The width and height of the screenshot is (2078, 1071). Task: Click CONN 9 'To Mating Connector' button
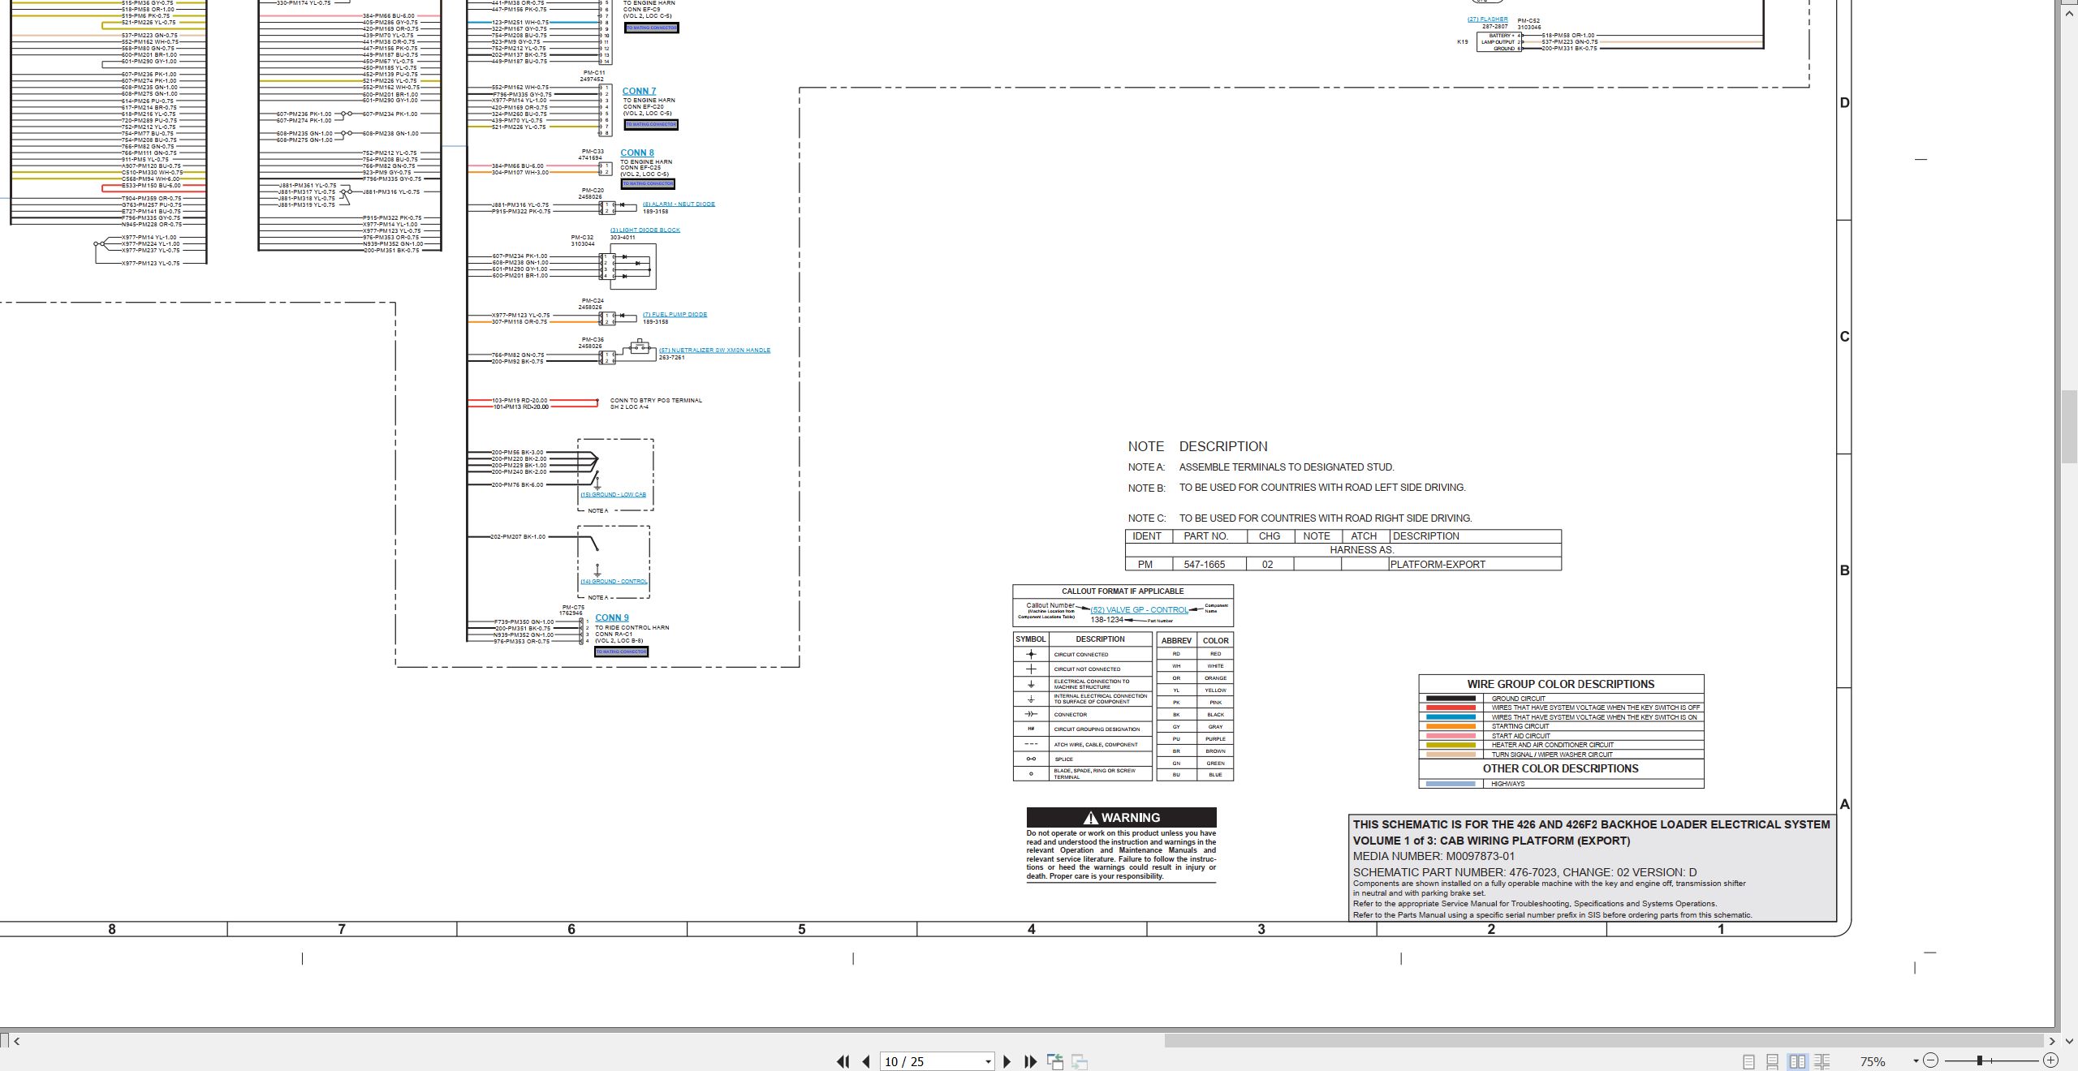pos(622,652)
